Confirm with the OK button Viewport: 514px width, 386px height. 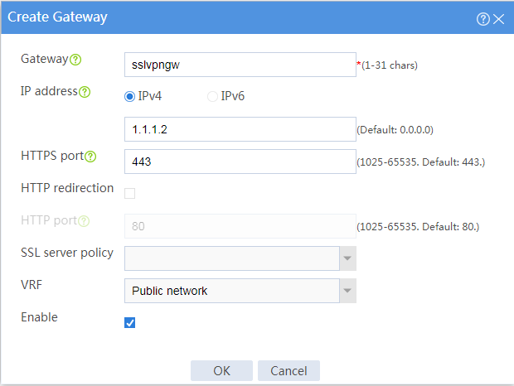(221, 370)
